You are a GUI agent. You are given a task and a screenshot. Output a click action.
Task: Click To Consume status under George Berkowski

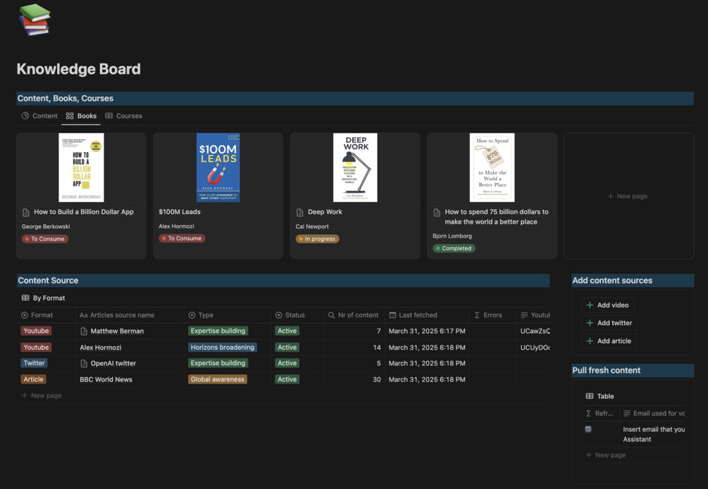pyautogui.click(x=45, y=239)
